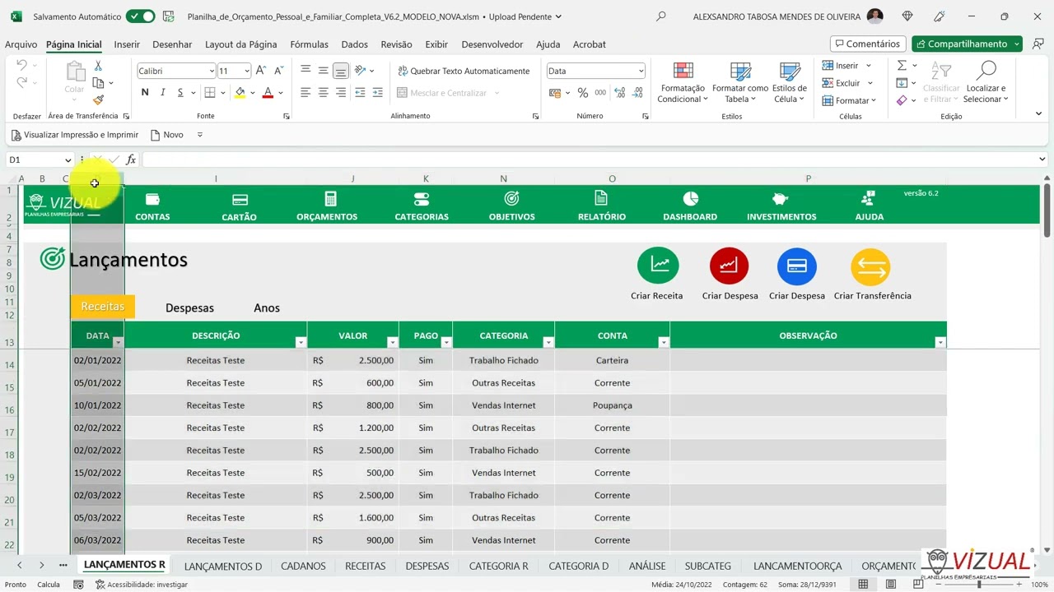The image size is (1054, 592).
Task: Open Estilos de Célula
Action: [x=790, y=82]
